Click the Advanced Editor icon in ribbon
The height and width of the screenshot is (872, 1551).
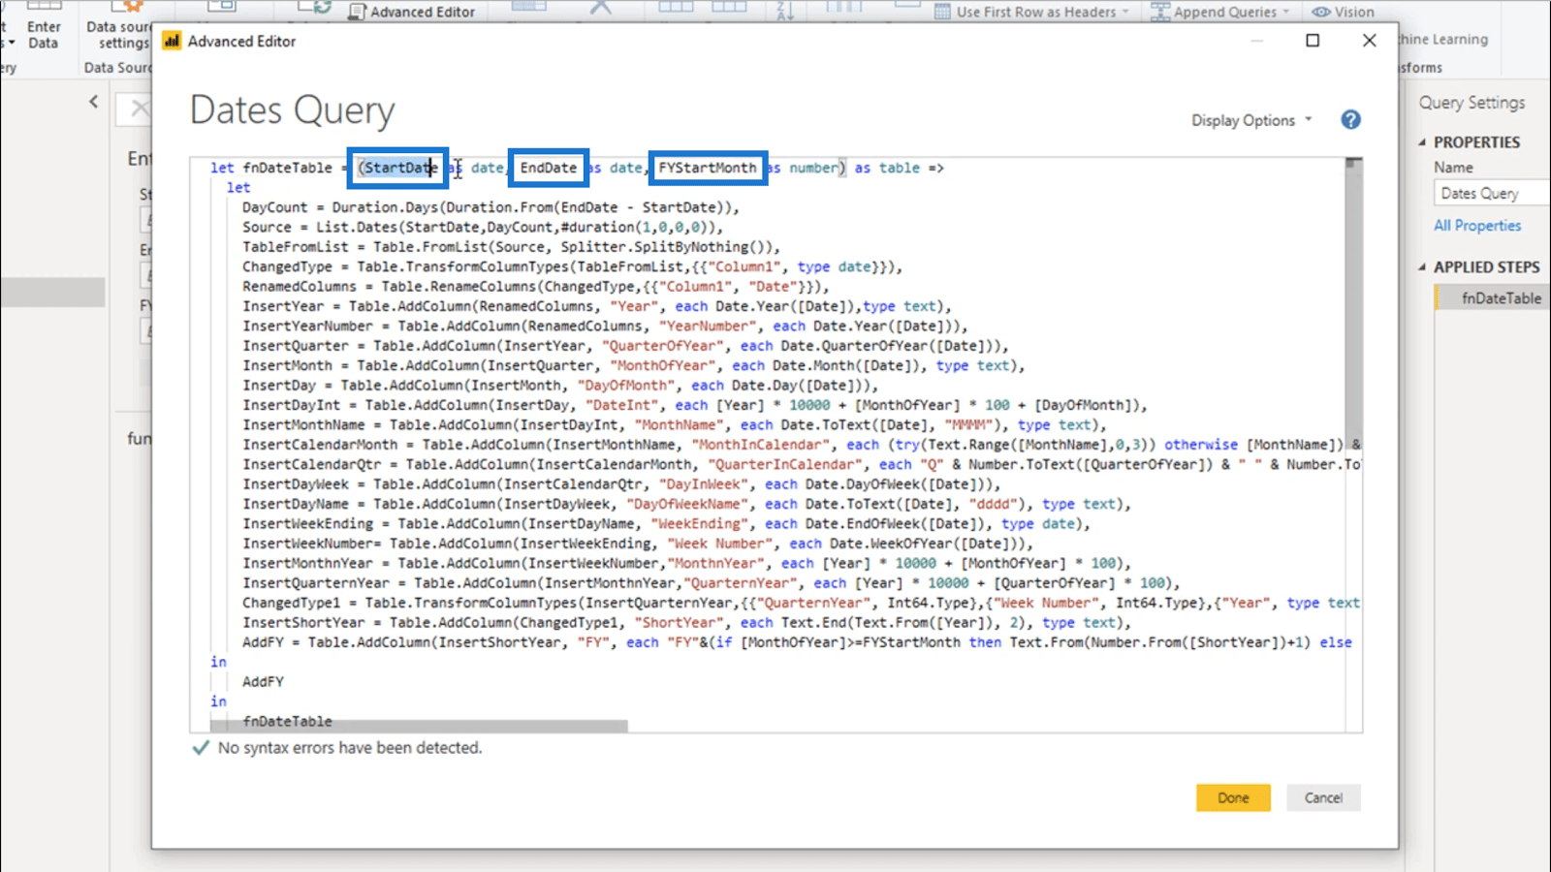(357, 12)
